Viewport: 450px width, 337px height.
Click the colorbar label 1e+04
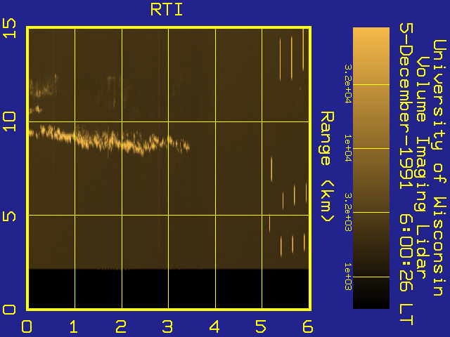[348, 148]
